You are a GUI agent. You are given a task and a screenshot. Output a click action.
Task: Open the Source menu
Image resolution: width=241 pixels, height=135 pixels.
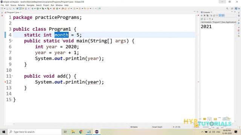13,5
